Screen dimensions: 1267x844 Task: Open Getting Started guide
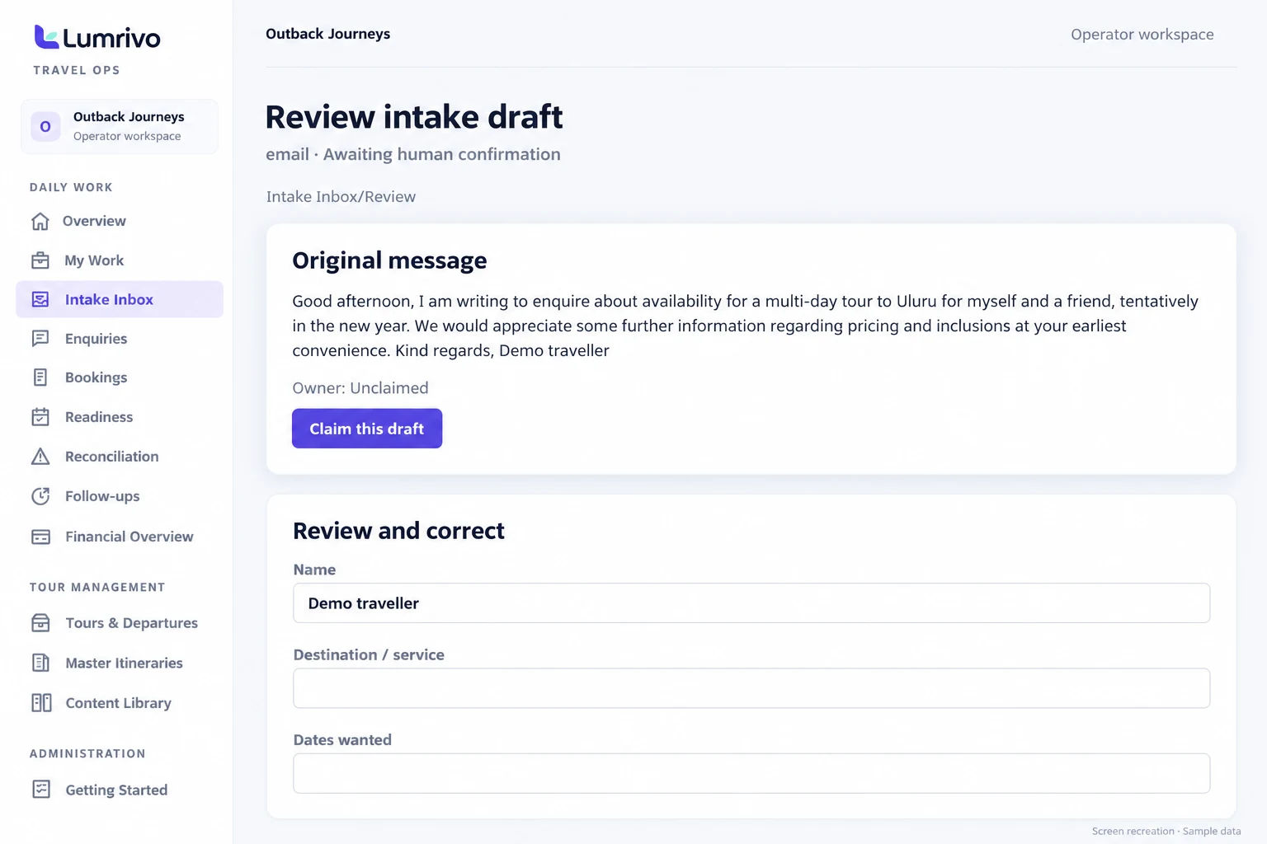120,790
